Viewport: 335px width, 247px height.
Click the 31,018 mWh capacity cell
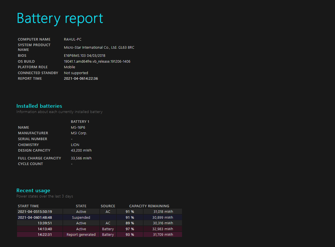162,212
